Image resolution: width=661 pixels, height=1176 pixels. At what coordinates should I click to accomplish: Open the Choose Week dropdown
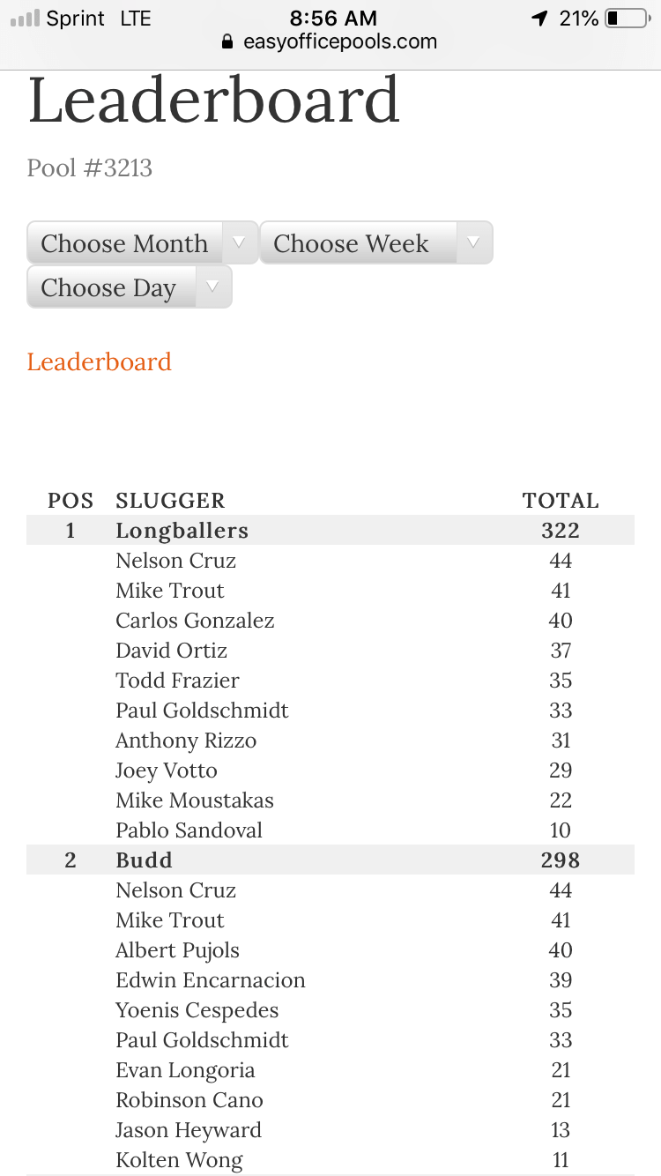click(x=375, y=242)
